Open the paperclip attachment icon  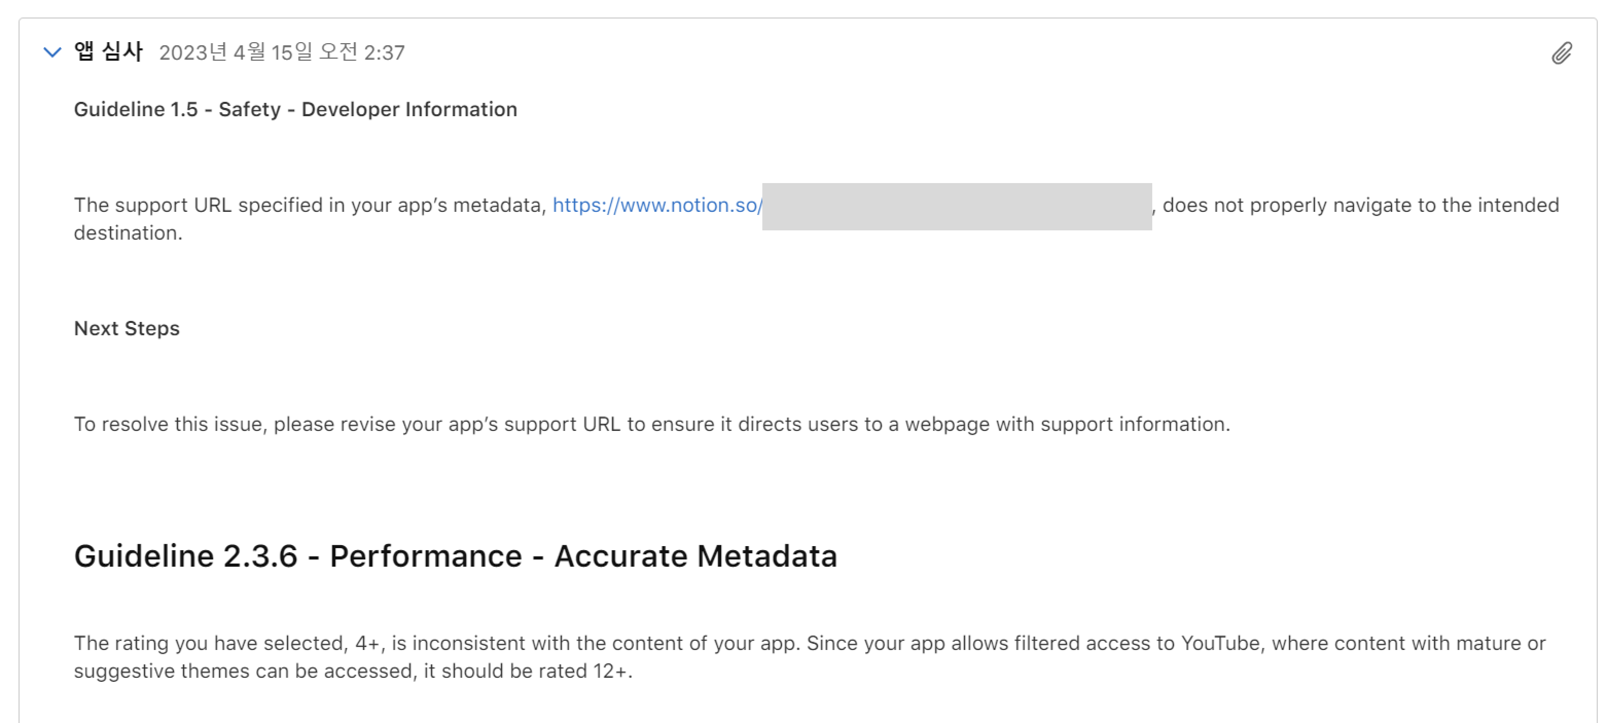pos(1562,53)
